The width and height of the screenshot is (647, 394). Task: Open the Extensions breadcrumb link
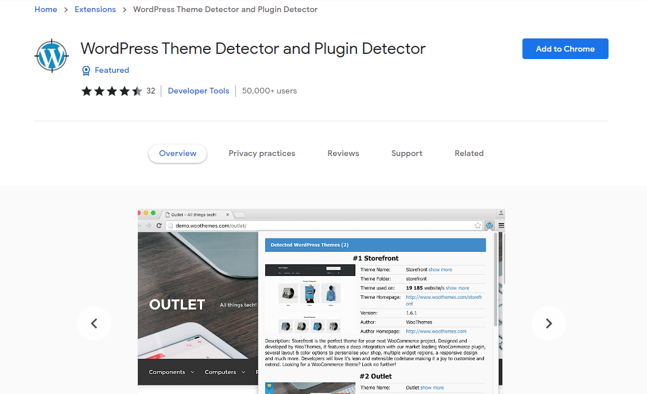95,9
